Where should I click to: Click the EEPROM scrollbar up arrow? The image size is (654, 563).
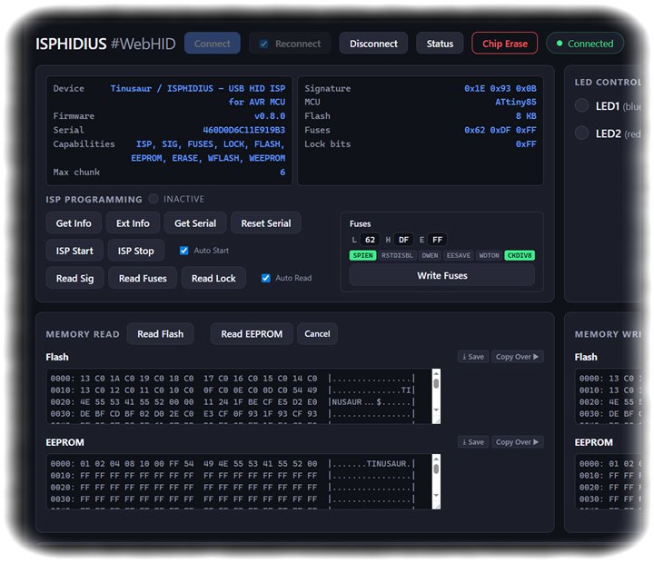pyautogui.click(x=436, y=458)
